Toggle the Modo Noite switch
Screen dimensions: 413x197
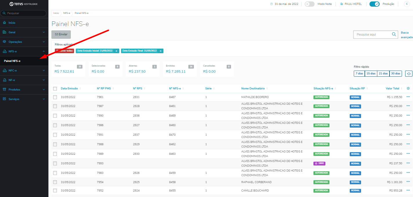point(310,4)
